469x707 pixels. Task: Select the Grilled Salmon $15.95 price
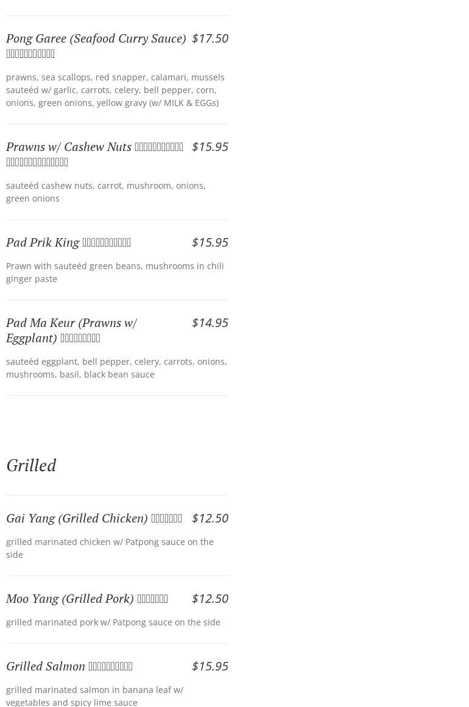click(210, 666)
